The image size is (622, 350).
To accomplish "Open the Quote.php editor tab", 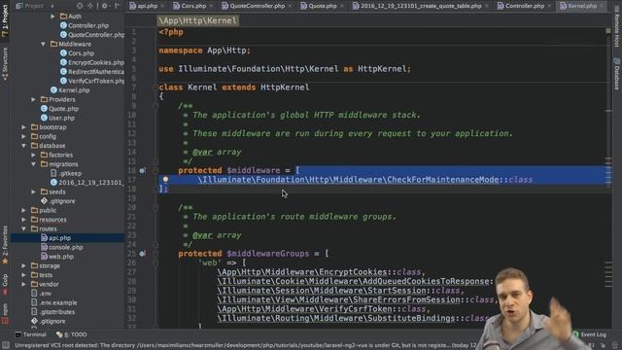I will pyautogui.click(x=322, y=6).
